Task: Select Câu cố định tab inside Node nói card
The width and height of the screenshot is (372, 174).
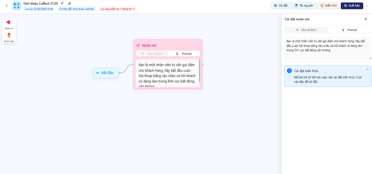Action: [x=152, y=54]
